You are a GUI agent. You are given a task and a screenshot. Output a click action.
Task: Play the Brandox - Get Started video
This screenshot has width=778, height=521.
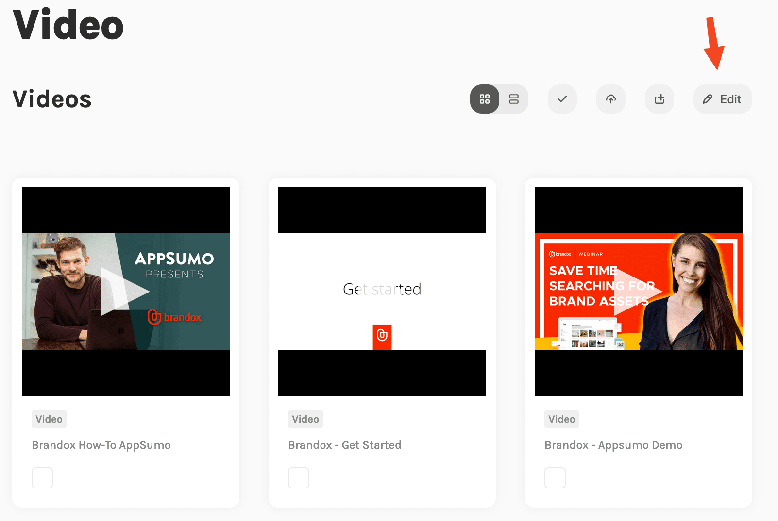click(382, 292)
